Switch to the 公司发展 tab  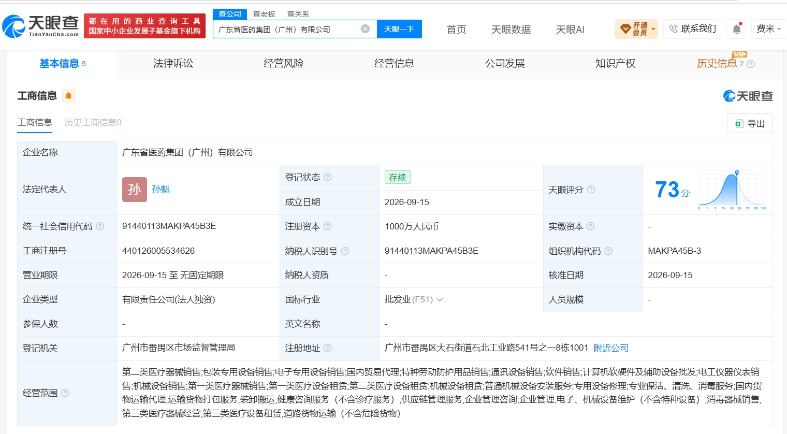pyautogui.click(x=505, y=64)
